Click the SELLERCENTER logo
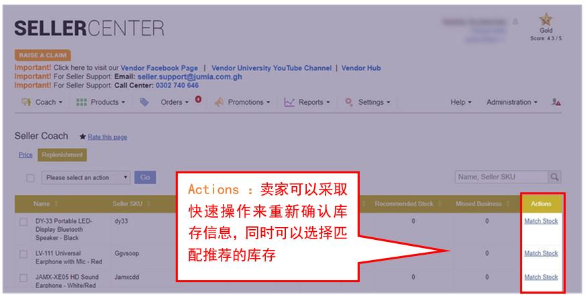The image size is (586, 295). coord(89,28)
